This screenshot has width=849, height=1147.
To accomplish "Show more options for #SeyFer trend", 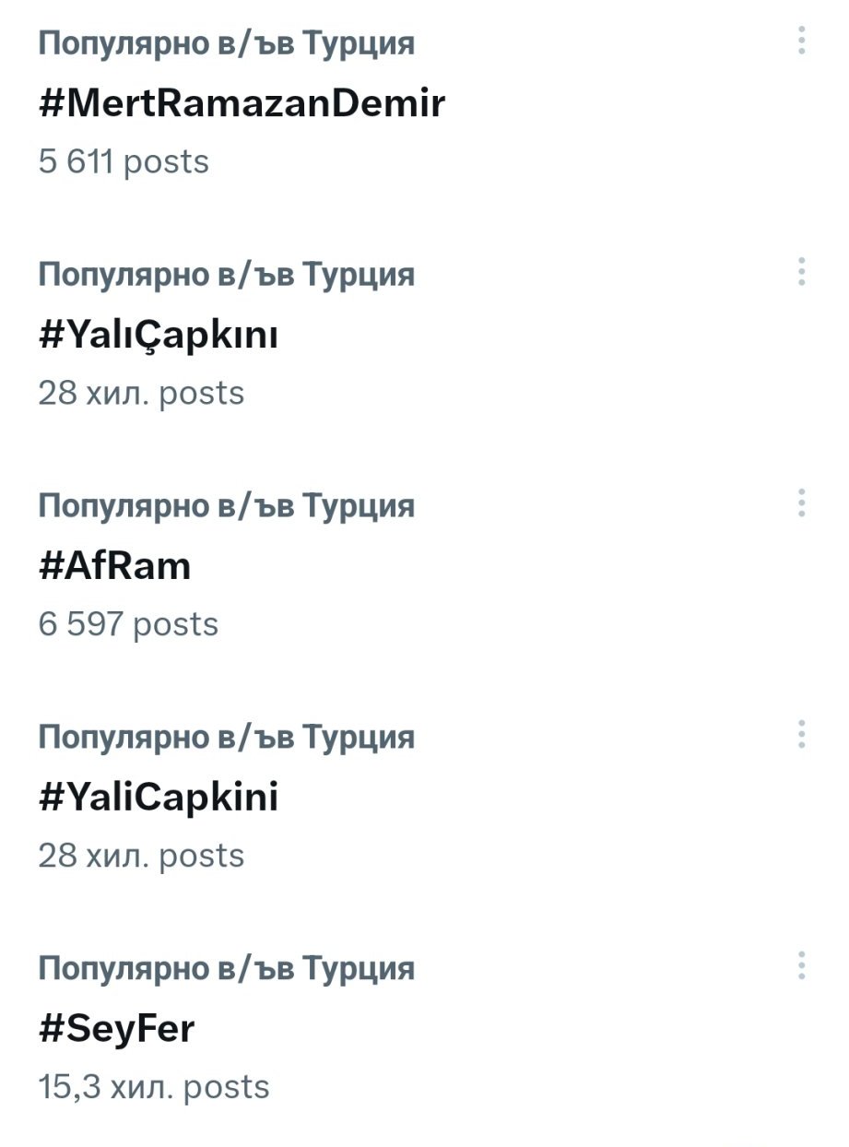I will pyautogui.click(x=802, y=965).
